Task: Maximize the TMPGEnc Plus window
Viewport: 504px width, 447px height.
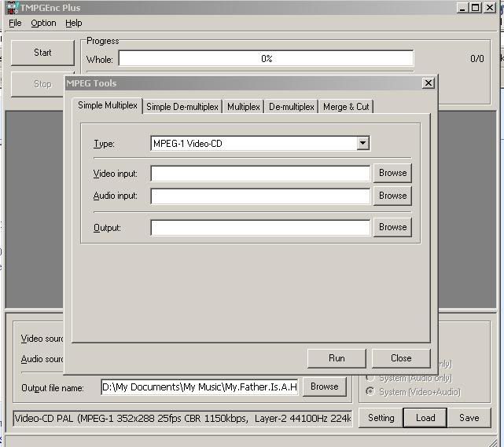Action: 476,7
